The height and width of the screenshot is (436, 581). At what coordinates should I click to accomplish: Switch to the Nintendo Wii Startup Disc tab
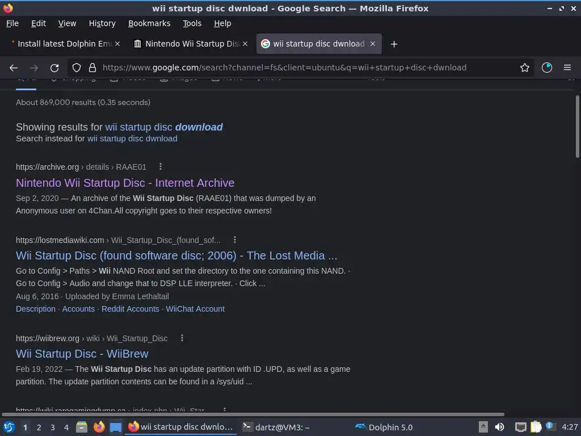point(191,44)
